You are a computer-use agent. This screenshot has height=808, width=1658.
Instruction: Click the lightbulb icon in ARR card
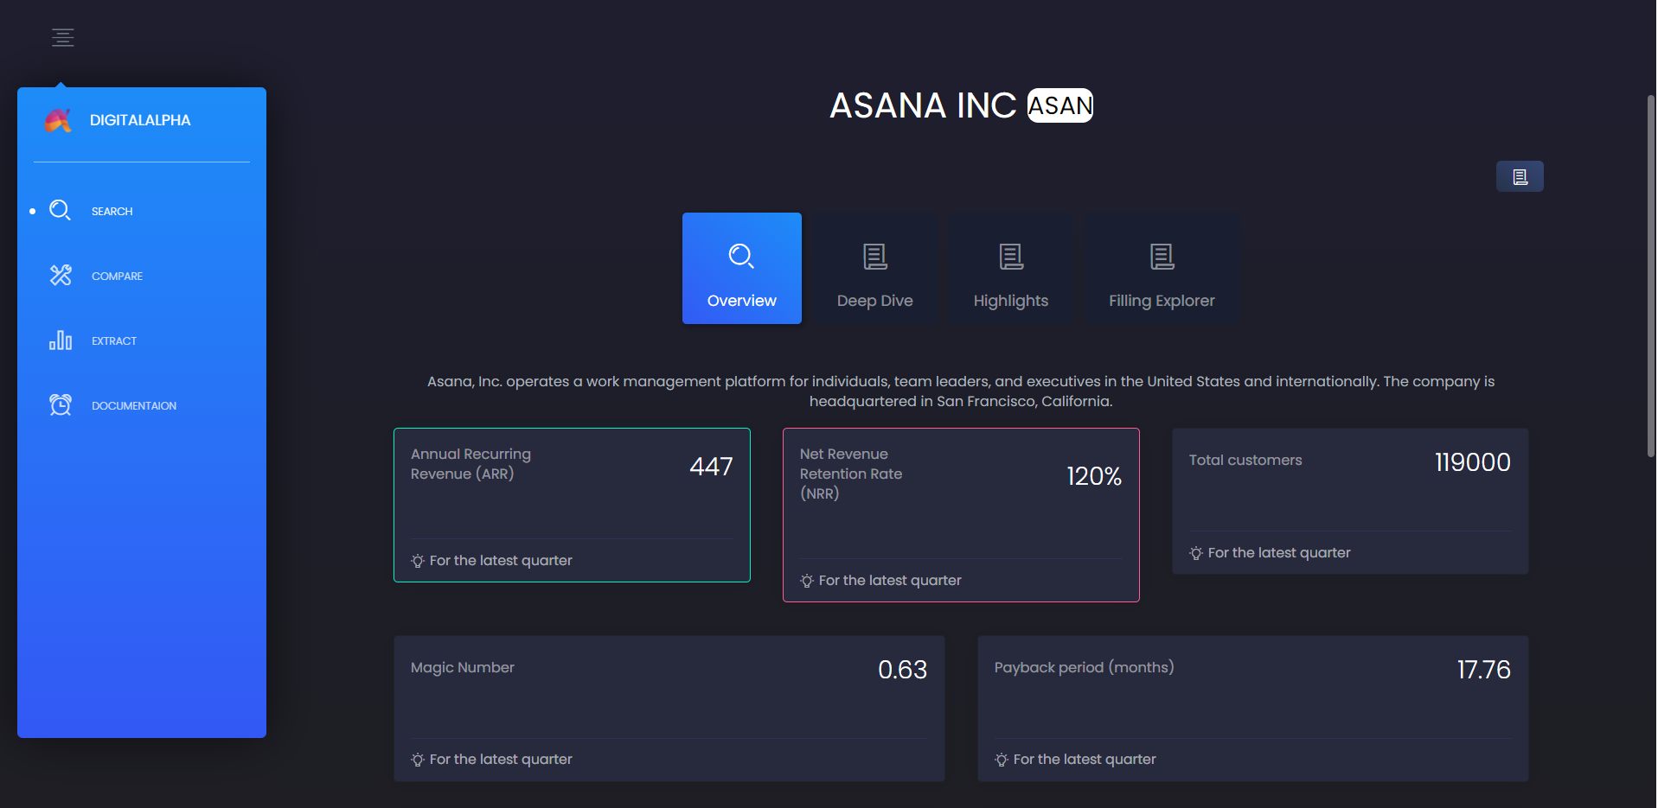pyautogui.click(x=418, y=561)
